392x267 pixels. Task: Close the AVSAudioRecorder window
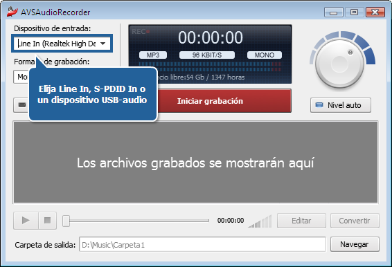[x=375, y=12]
